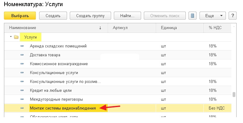Click the Единица column header
Screen dimensions: 243x123
[x=180, y=28]
